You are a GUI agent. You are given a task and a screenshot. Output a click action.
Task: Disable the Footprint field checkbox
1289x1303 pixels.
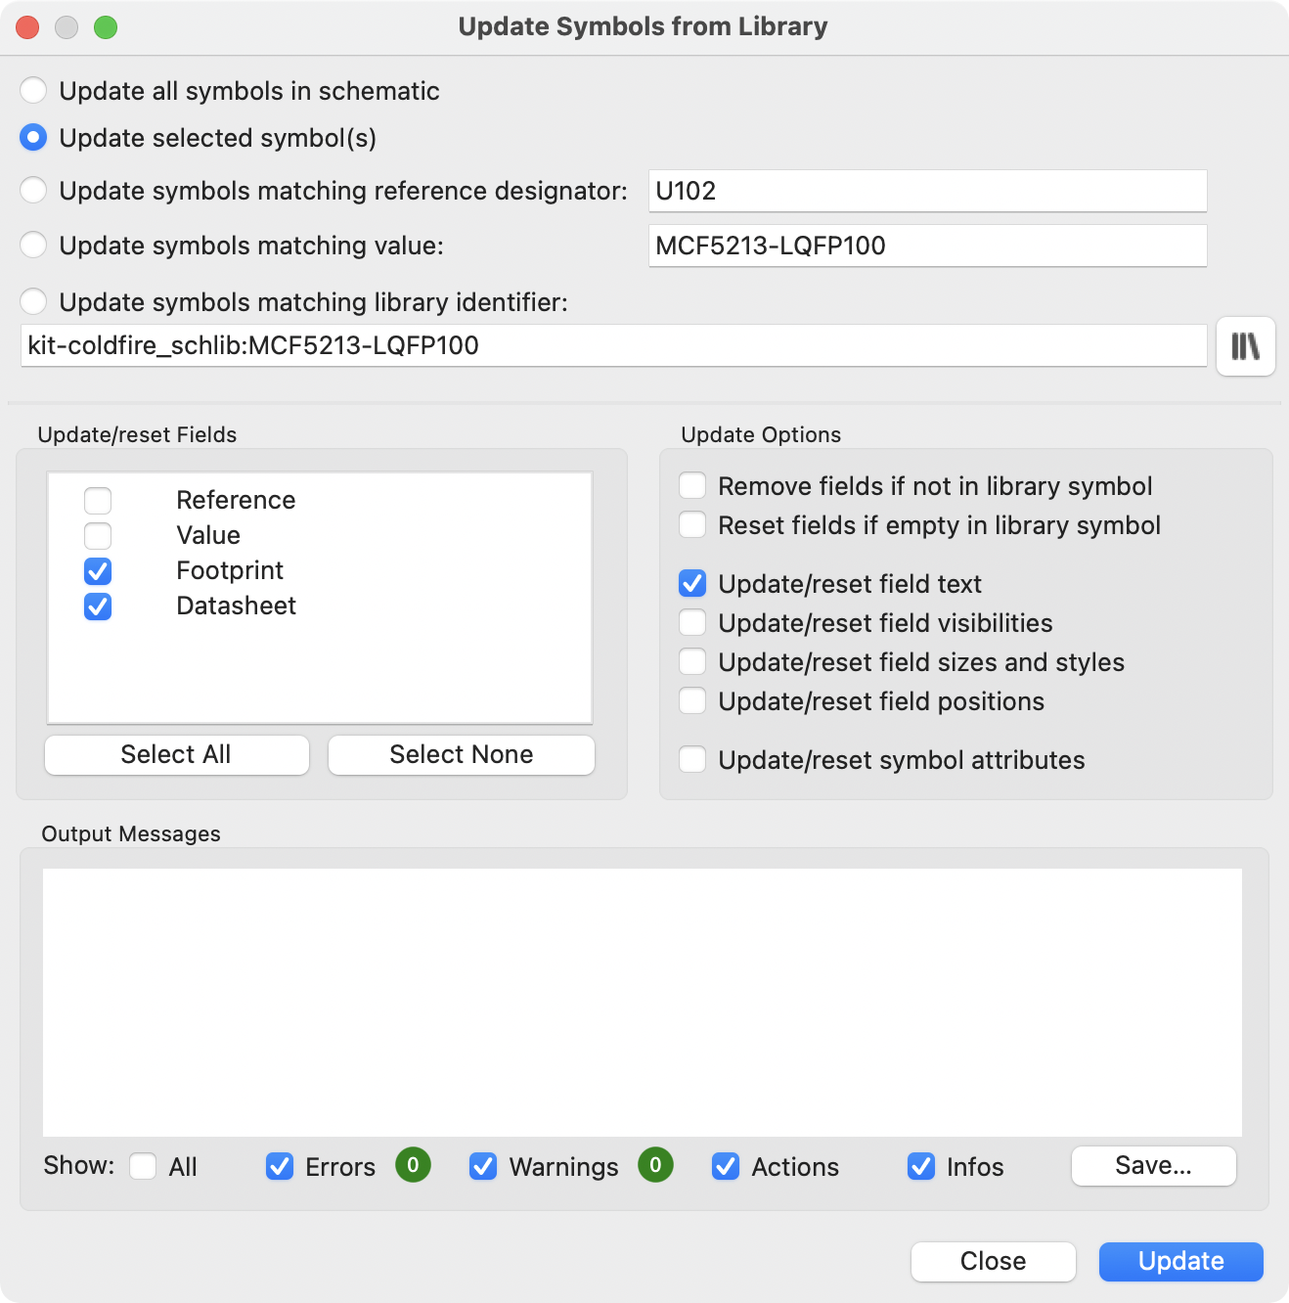click(97, 570)
